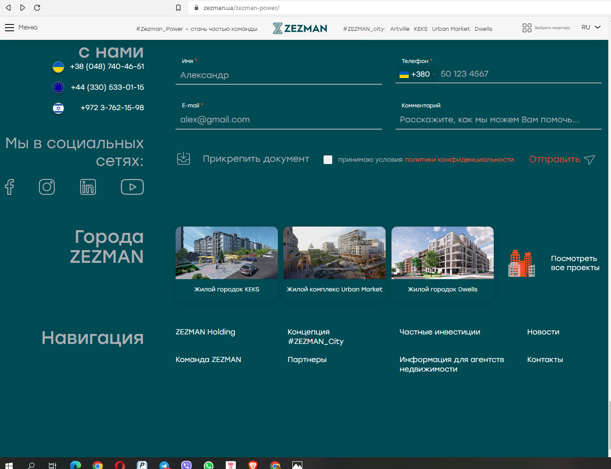Image resolution: width=611 pixels, height=469 pixels.
Task: Open политики конфиденциальности link
Action: coord(459,160)
